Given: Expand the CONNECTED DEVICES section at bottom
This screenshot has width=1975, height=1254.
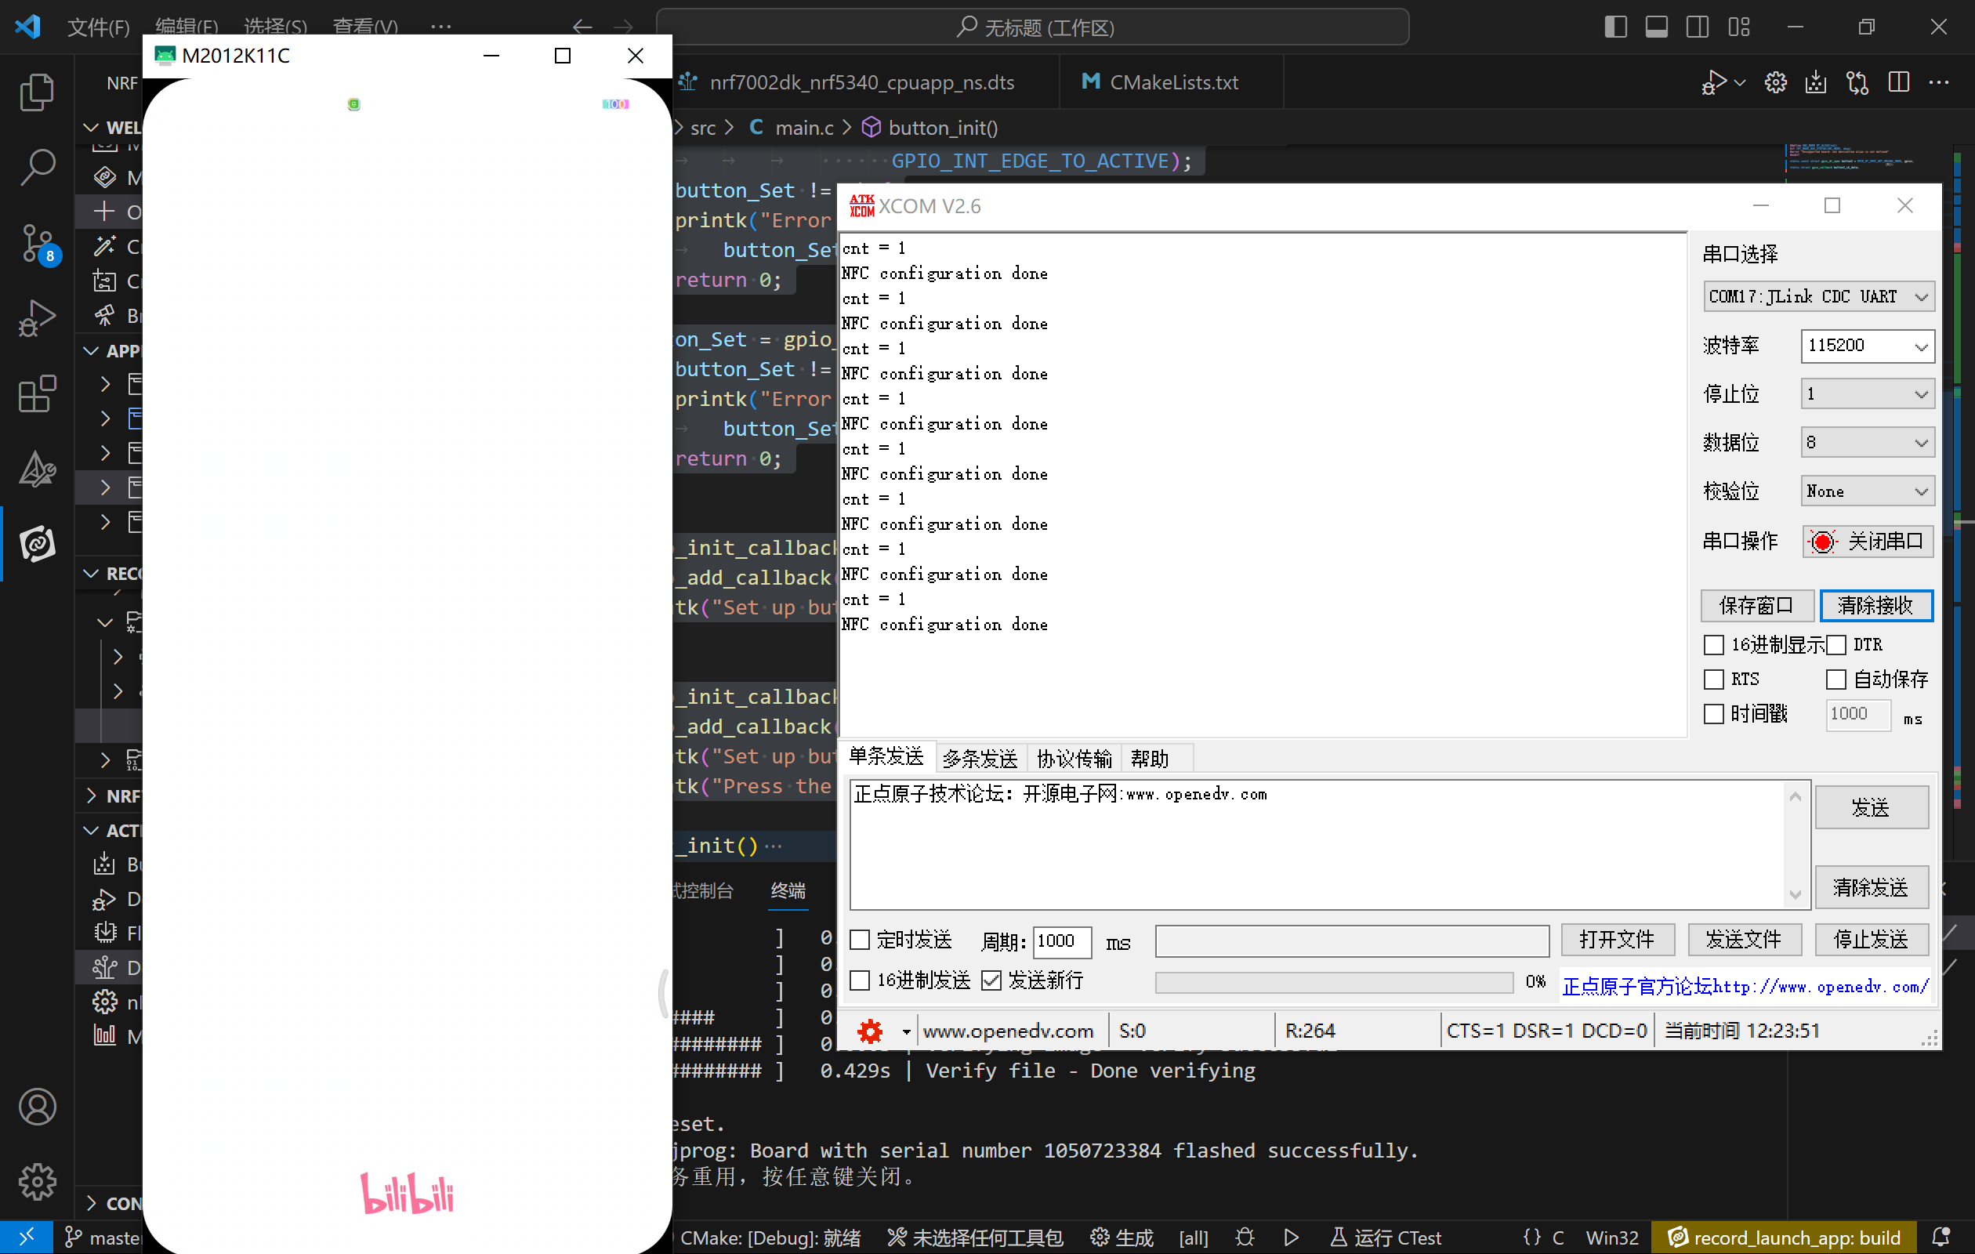Looking at the screenshot, I should (91, 1203).
